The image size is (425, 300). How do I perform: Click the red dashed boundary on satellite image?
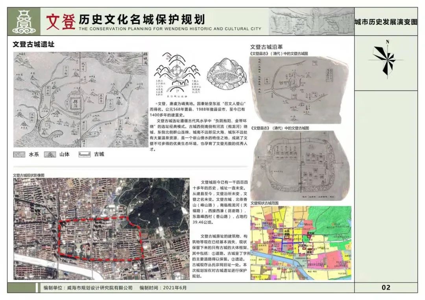101,238
